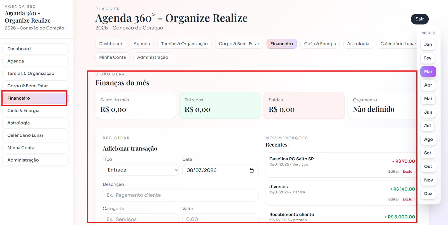Viewport: 448px width, 225px height.
Task: Select the month Nov
Action: click(x=428, y=180)
